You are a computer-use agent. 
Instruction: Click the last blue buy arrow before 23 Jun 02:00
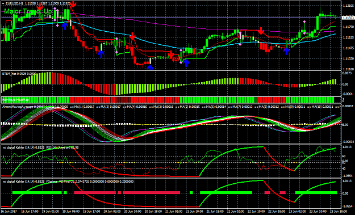286,51
